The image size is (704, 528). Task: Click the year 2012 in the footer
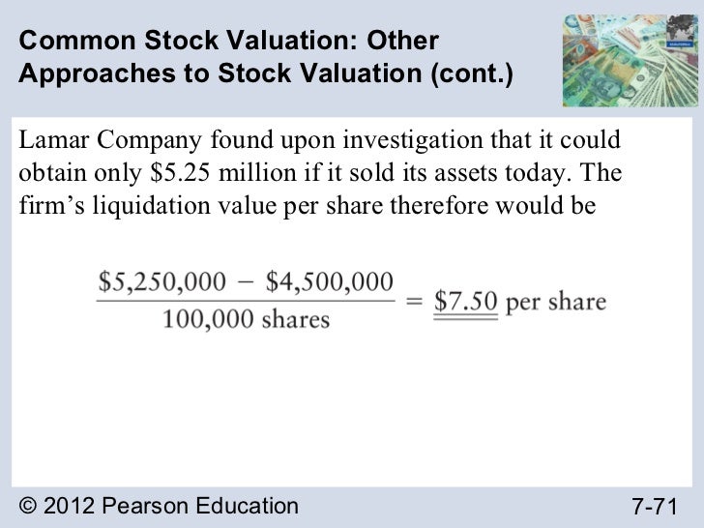click(71, 505)
